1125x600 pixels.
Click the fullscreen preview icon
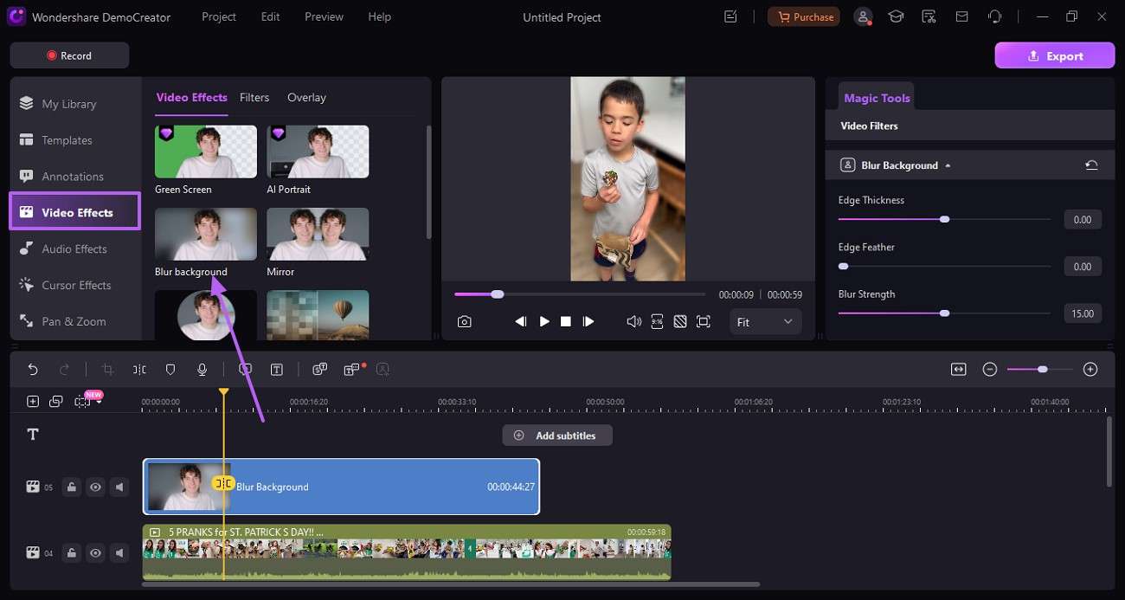tap(704, 321)
